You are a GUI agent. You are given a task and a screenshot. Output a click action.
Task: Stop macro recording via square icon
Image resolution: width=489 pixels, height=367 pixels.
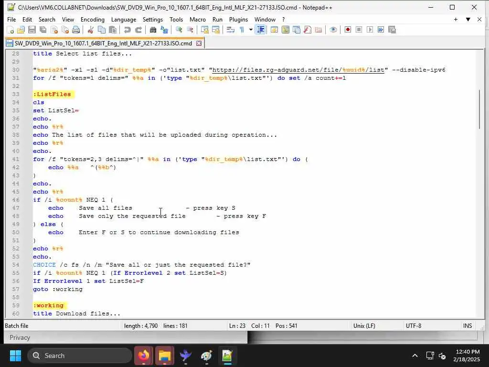(x=359, y=30)
